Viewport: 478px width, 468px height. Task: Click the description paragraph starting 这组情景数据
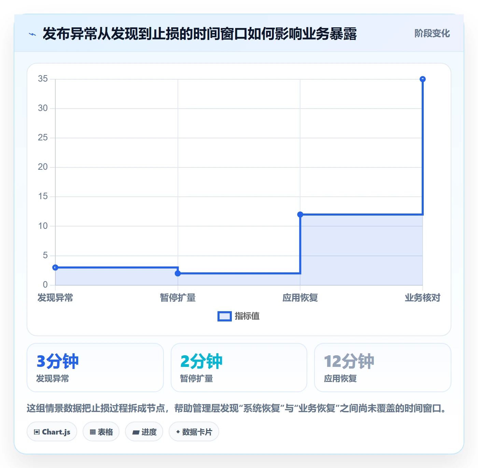coord(238,408)
